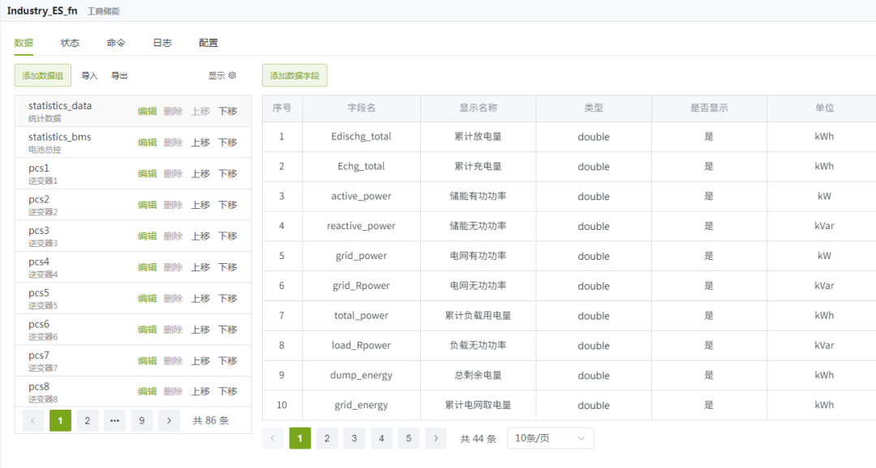
Task: Go to next page of field table
Action: pos(436,438)
